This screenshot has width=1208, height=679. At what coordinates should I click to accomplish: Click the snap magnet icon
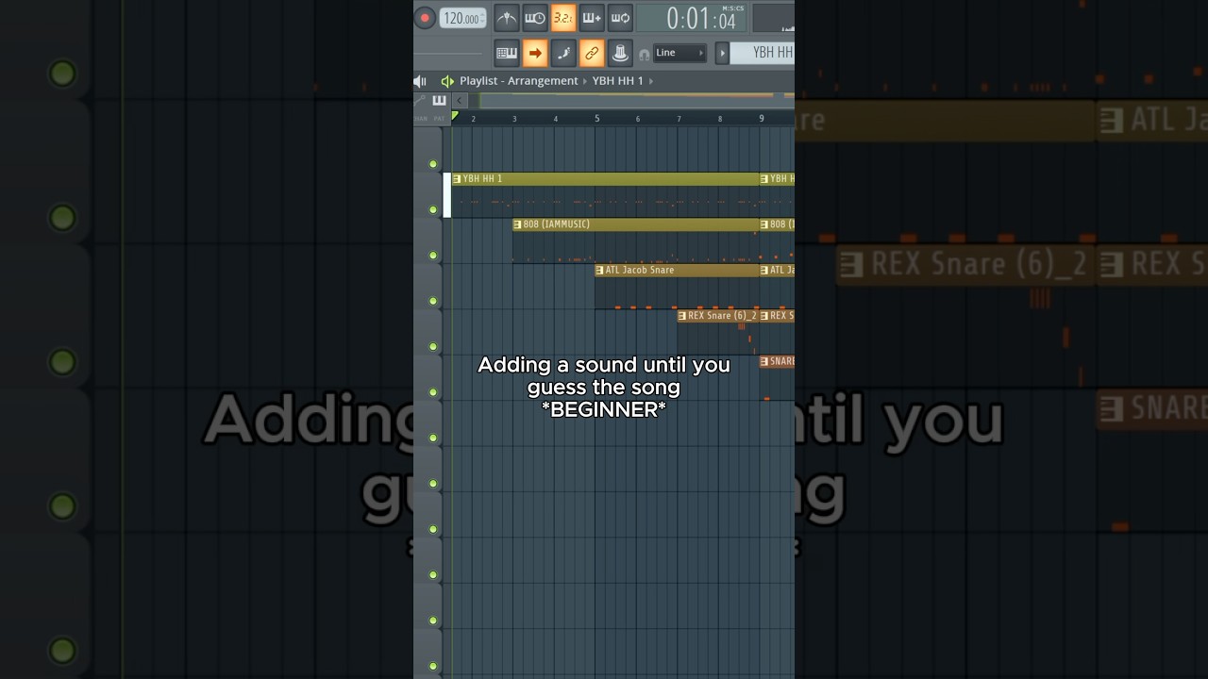pos(644,55)
